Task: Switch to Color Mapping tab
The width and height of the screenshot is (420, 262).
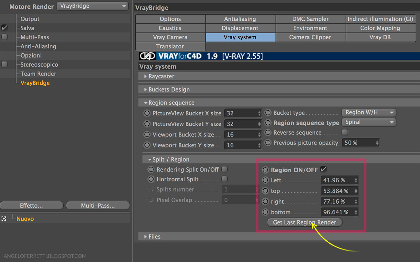Action: click(381, 28)
